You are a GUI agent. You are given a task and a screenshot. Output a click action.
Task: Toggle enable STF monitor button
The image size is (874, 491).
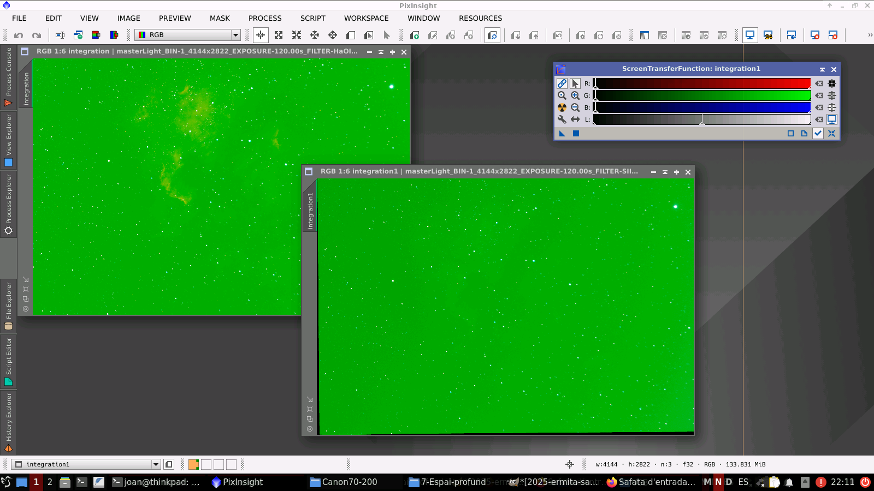(x=832, y=119)
